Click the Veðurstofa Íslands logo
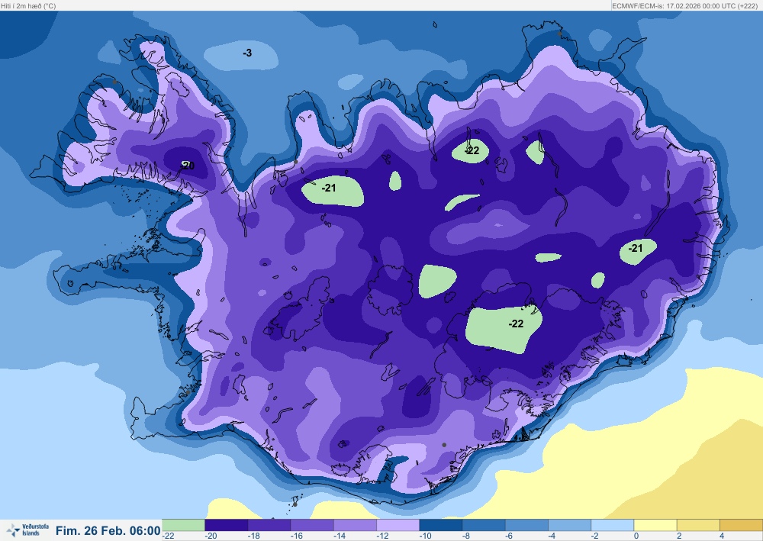Image resolution: width=763 pixels, height=541 pixels. (27, 530)
